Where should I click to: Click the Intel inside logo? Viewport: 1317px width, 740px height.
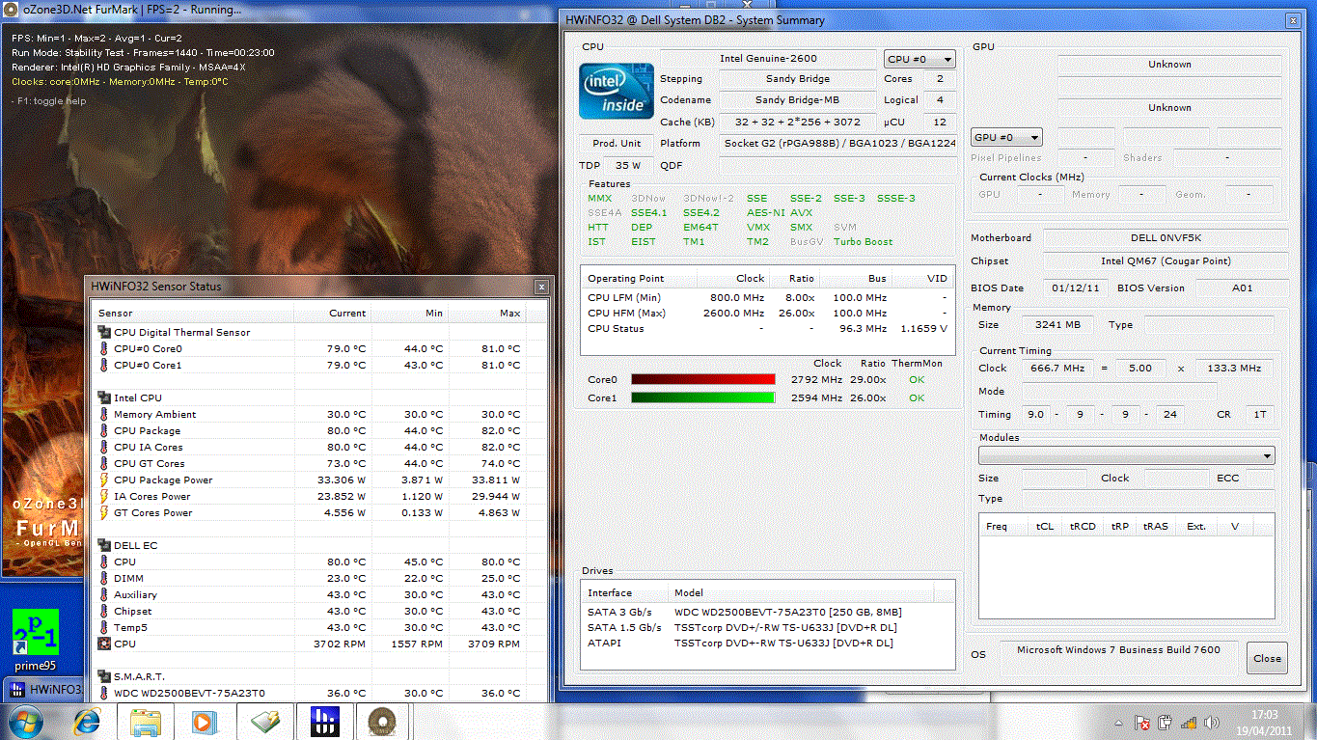617,93
